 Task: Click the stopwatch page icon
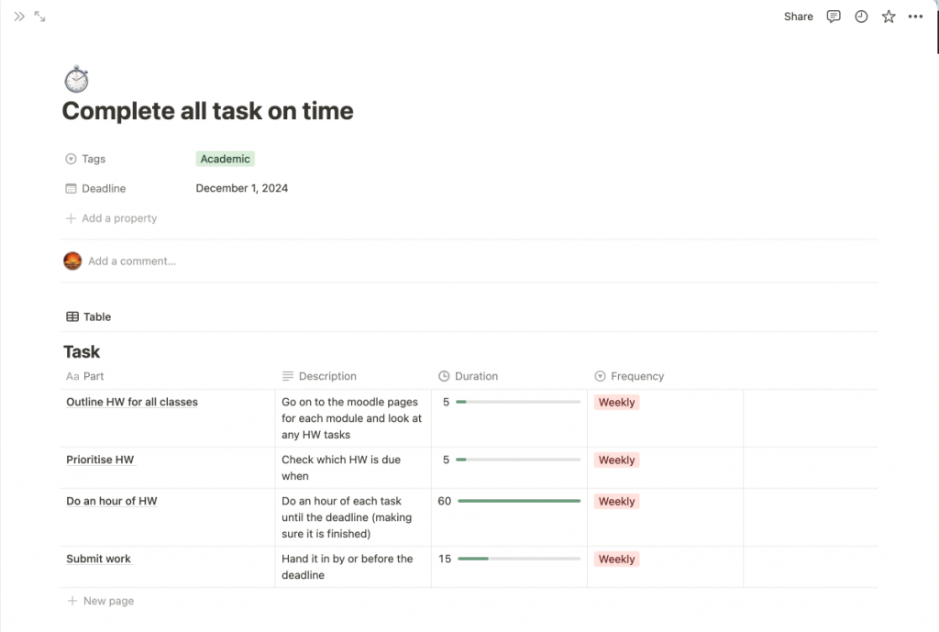76,80
